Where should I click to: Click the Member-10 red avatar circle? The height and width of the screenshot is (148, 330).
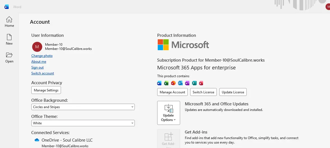(x=37, y=47)
